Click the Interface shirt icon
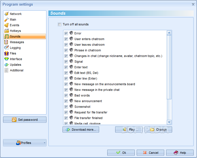This screenshot has width=197, height=158. (x=7, y=59)
